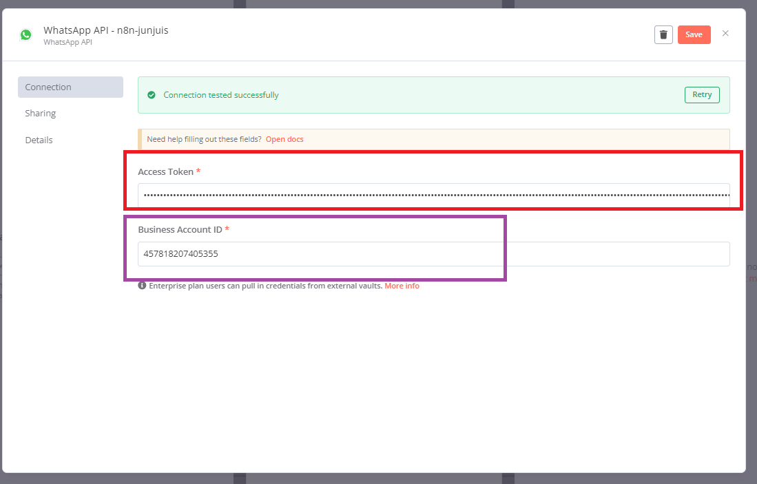This screenshot has width=757, height=484.
Task: Click the Access Token label
Action: click(166, 171)
